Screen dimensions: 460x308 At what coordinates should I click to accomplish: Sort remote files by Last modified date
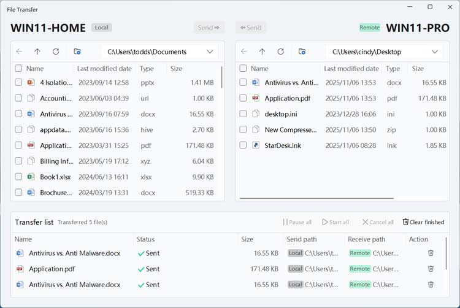click(x=351, y=69)
